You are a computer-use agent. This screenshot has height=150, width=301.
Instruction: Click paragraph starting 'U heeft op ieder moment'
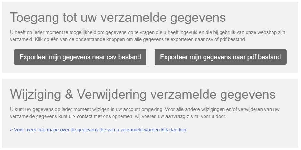tap(147, 36)
